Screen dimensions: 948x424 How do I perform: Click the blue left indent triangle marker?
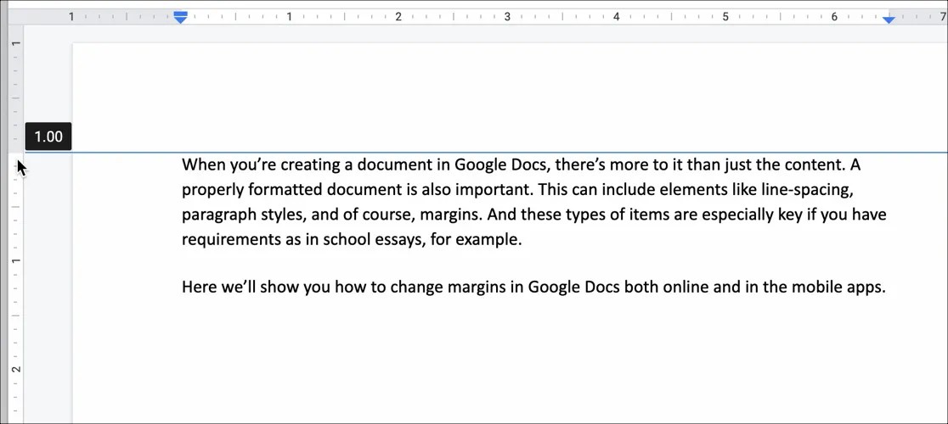pos(180,20)
